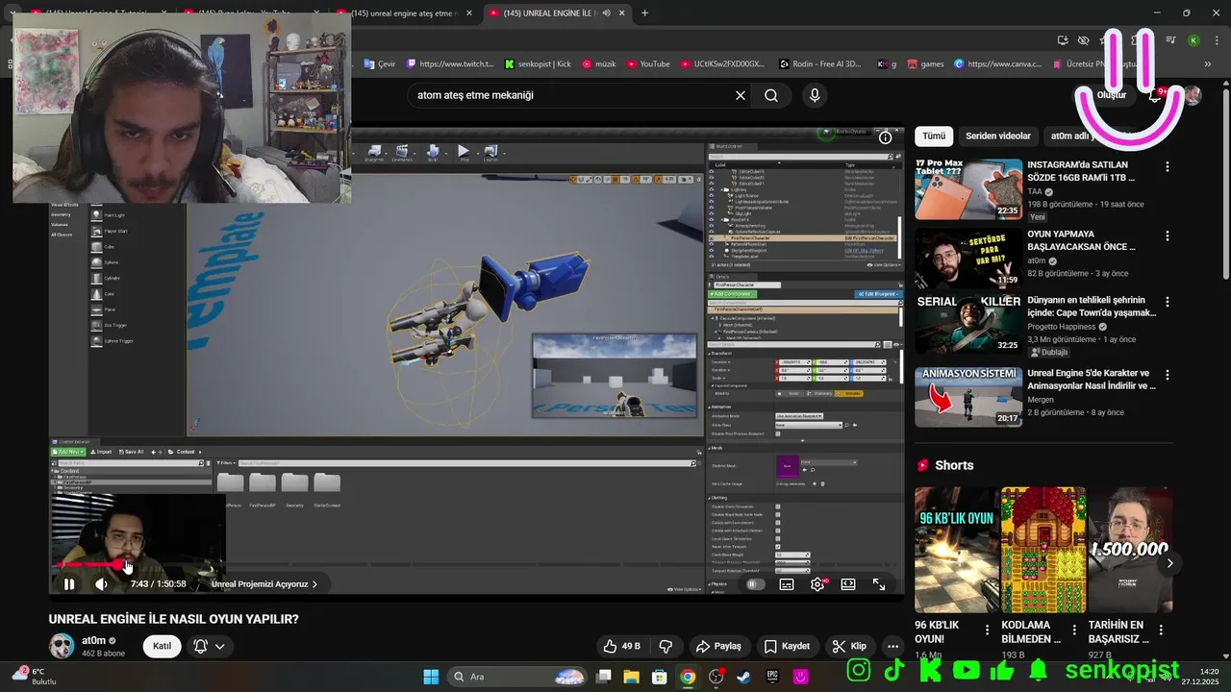Open Chrome media controls icon
The height and width of the screenshot is (692, 1231).
(x=1170, y=40)
